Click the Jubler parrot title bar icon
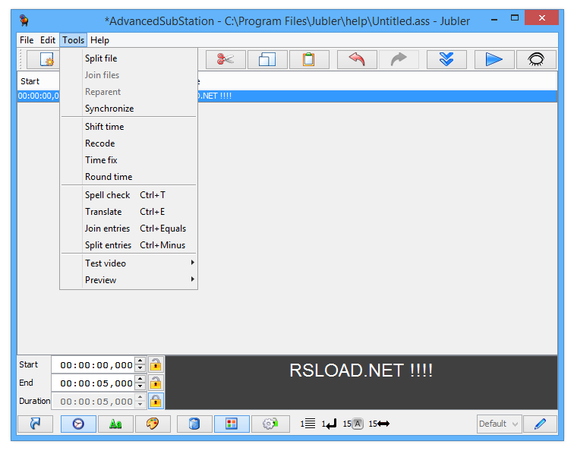This screenshot has height=454, width=574. pos(24,20)
